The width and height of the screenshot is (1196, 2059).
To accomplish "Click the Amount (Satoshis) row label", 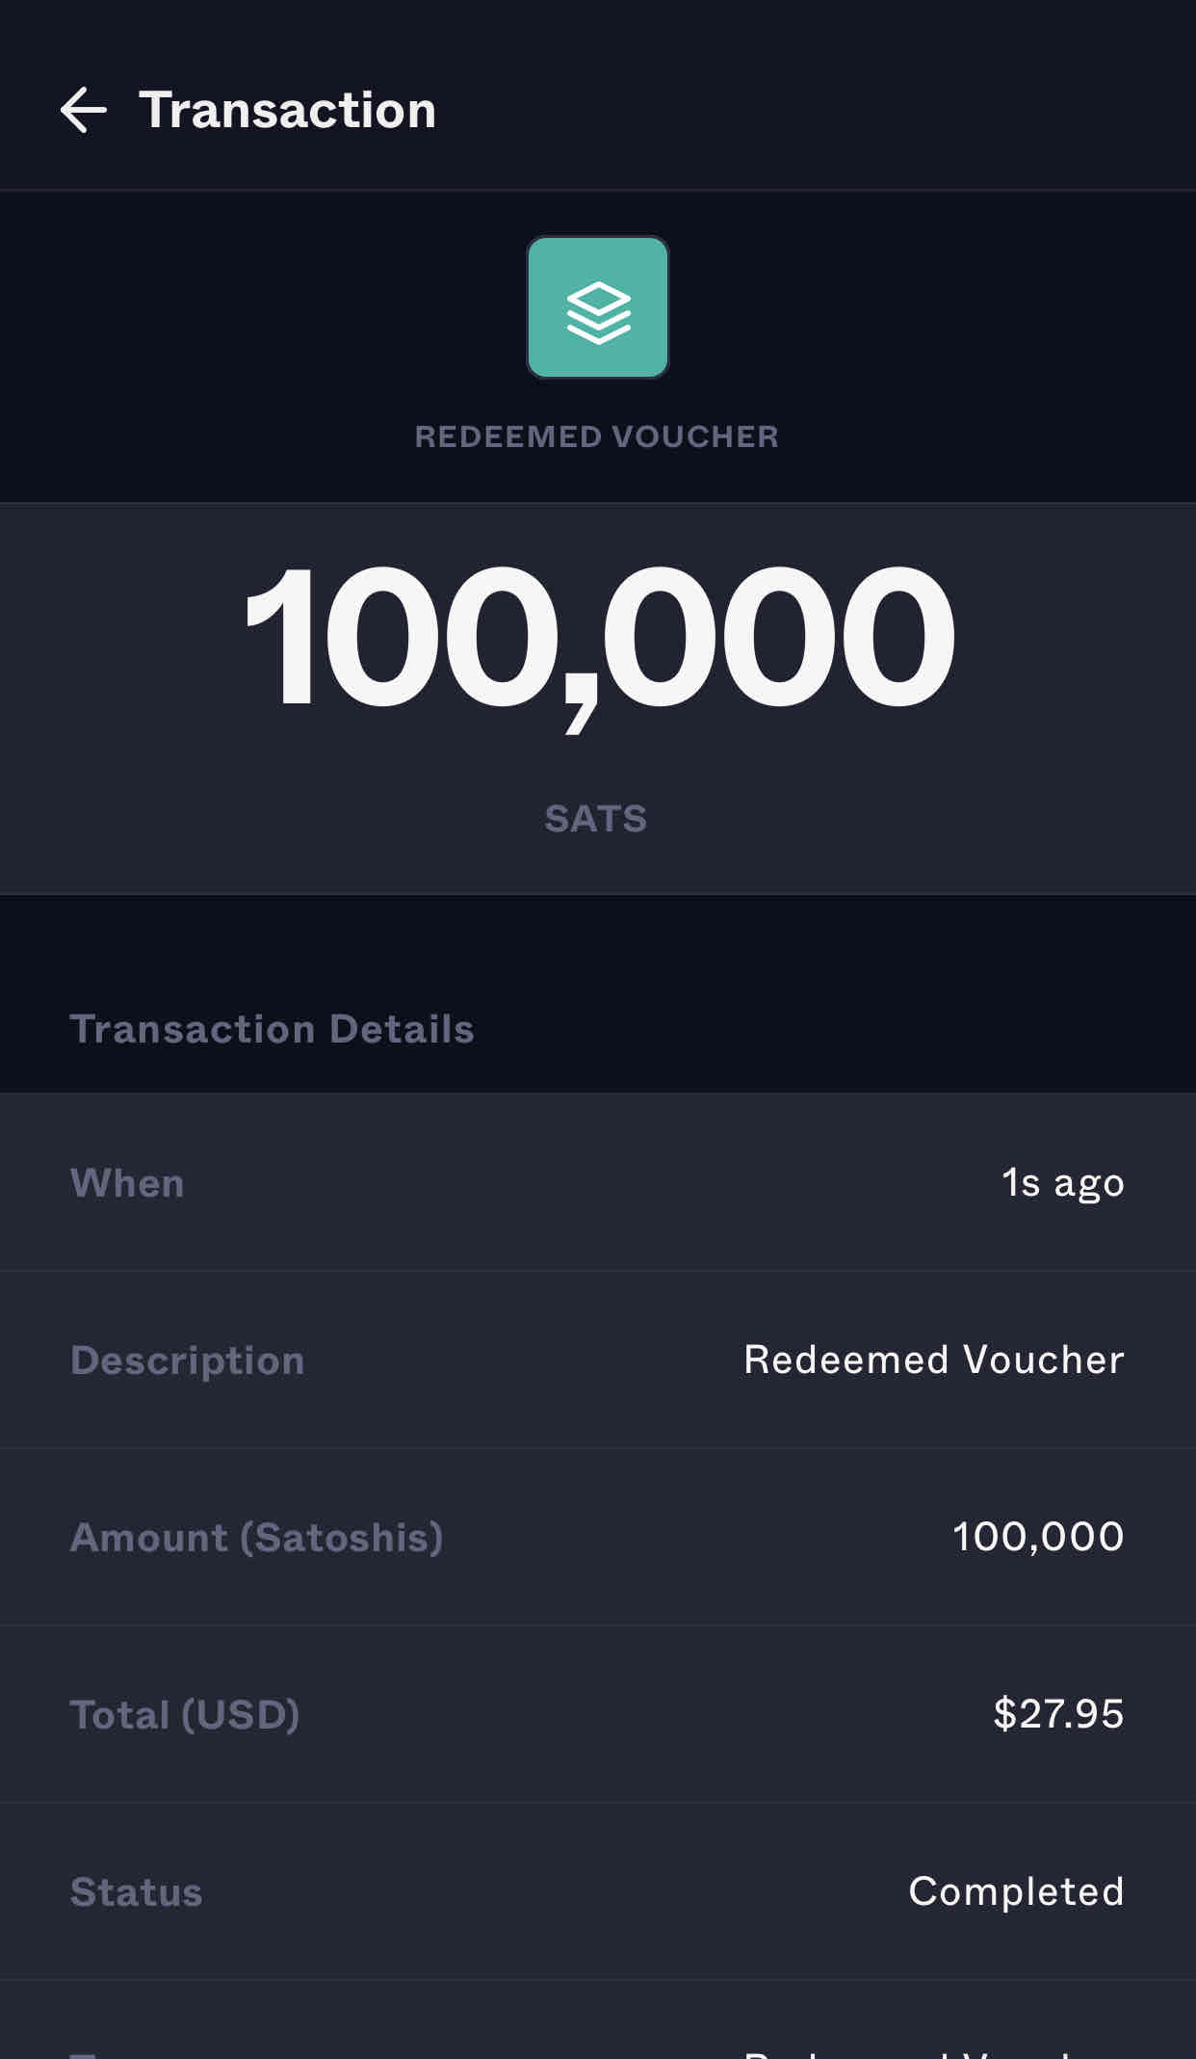I will click(x=257, y=1538).
